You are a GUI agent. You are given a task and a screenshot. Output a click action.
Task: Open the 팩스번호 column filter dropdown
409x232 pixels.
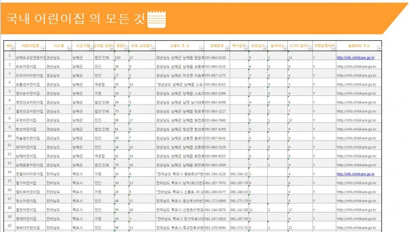pos(246,48)
